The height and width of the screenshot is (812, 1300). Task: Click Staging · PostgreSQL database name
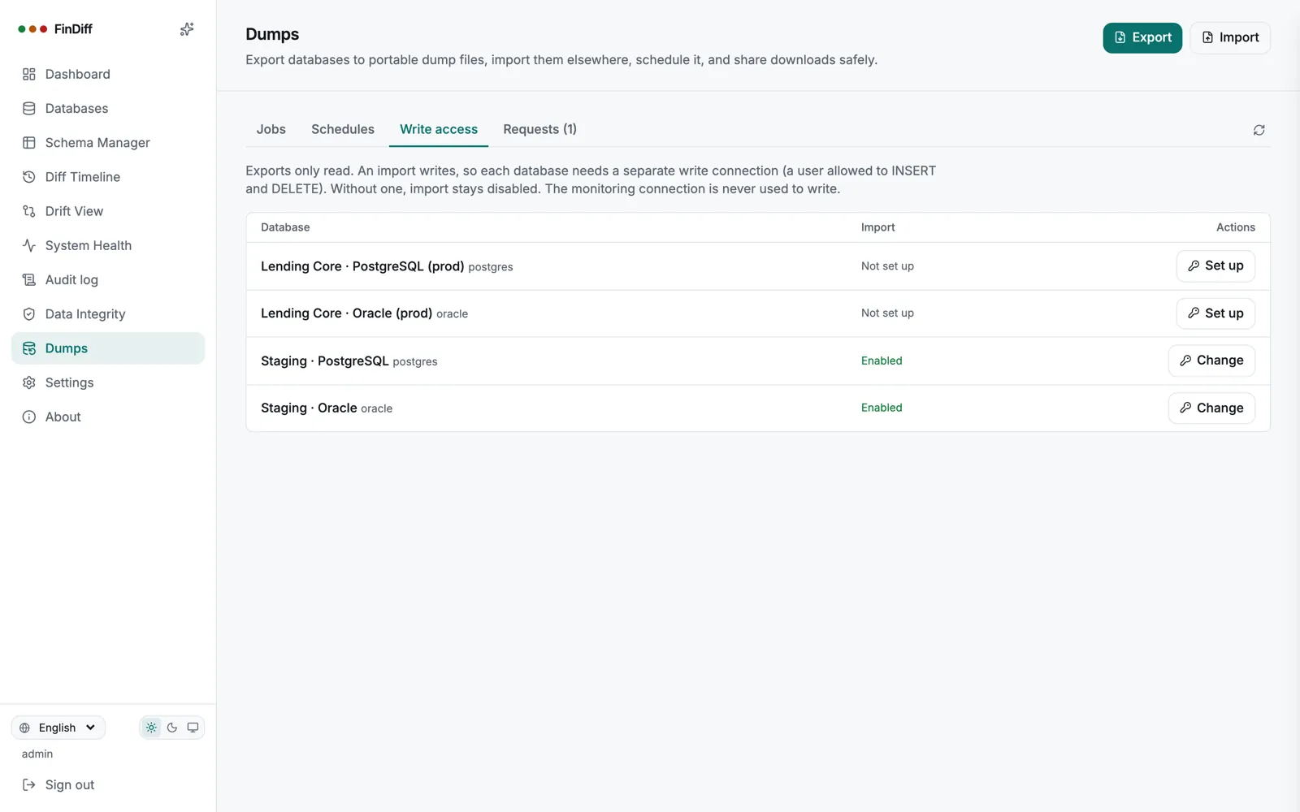pos(325,361)
